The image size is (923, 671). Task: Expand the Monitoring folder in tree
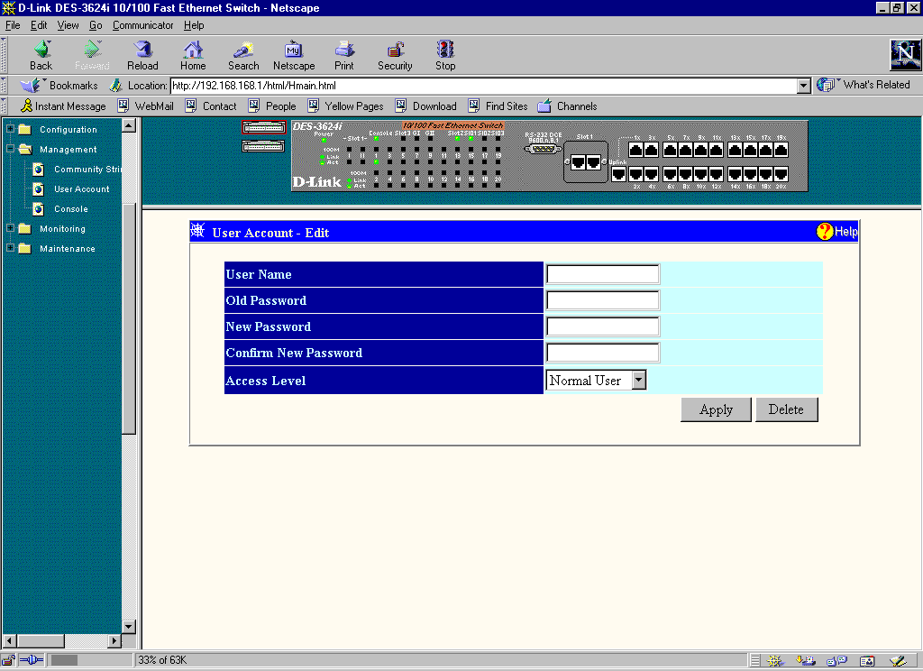[x=11, y=228]
